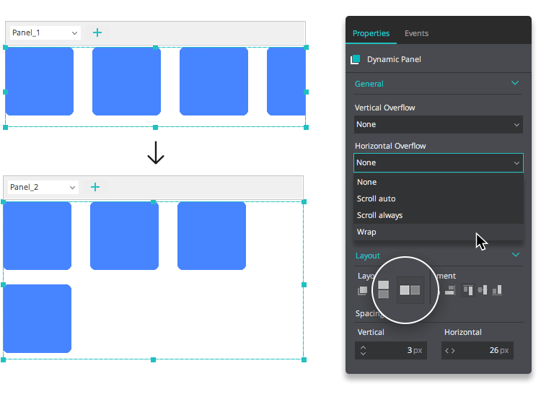Choose Scroll auto option
This screenshot has height=397, width=541.
[x=438, y=198]
